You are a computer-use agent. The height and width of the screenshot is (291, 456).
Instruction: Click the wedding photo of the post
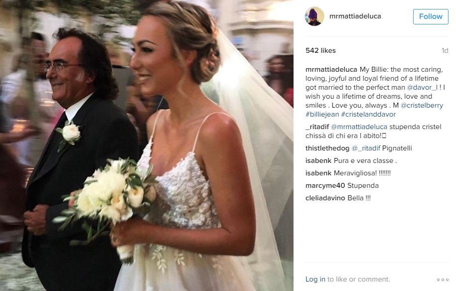click(x=147, y=145)
